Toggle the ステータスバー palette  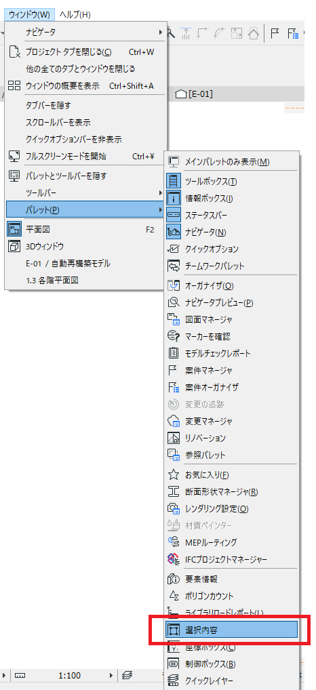pyautogui.click(x=231, y=215)
